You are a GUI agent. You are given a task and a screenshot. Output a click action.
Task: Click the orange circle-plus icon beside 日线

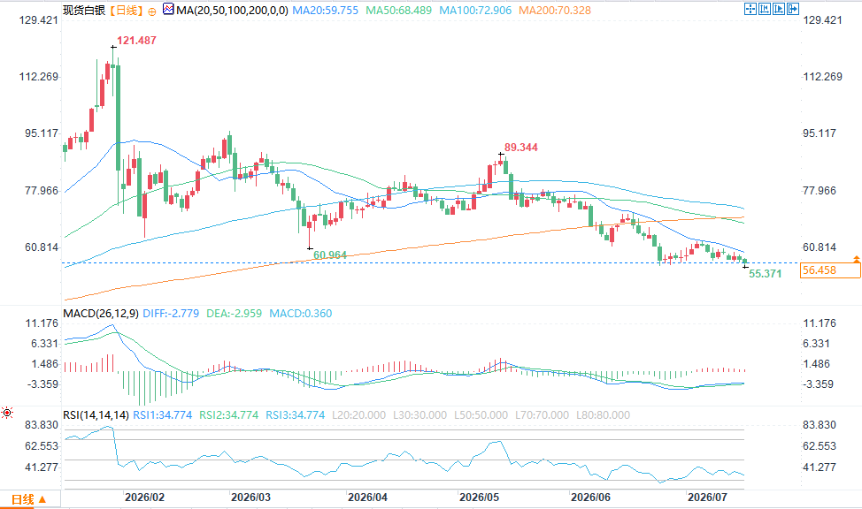point(152,11)
